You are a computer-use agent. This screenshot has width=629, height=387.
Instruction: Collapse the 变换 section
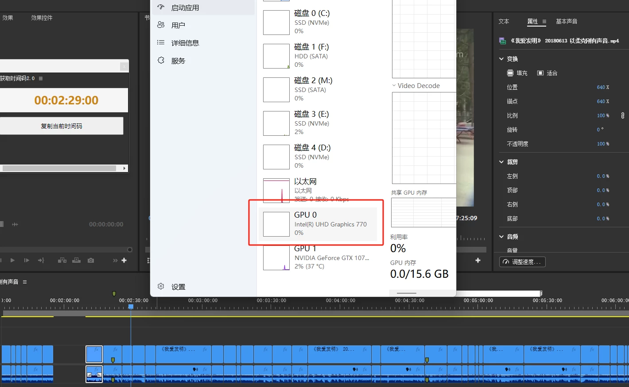501,59
